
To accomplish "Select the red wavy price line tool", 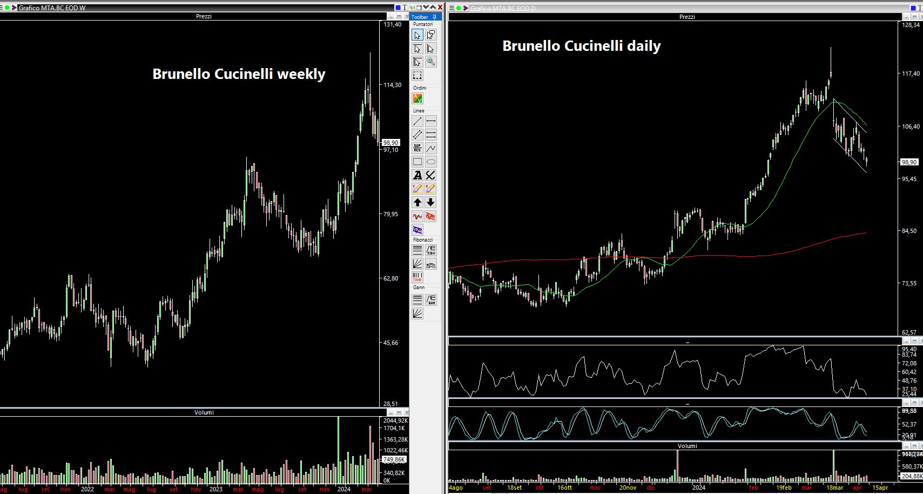I will point(417,216).
